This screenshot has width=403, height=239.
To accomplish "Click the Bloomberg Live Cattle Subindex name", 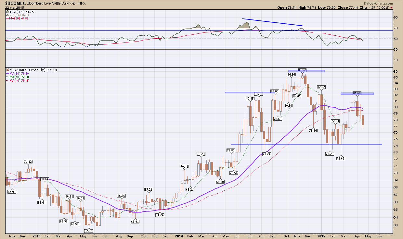I will [51, 3].
